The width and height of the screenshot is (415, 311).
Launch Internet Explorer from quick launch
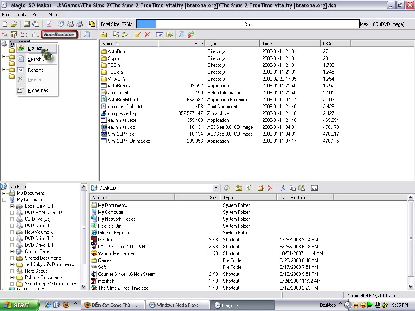[x=47, y=305]
